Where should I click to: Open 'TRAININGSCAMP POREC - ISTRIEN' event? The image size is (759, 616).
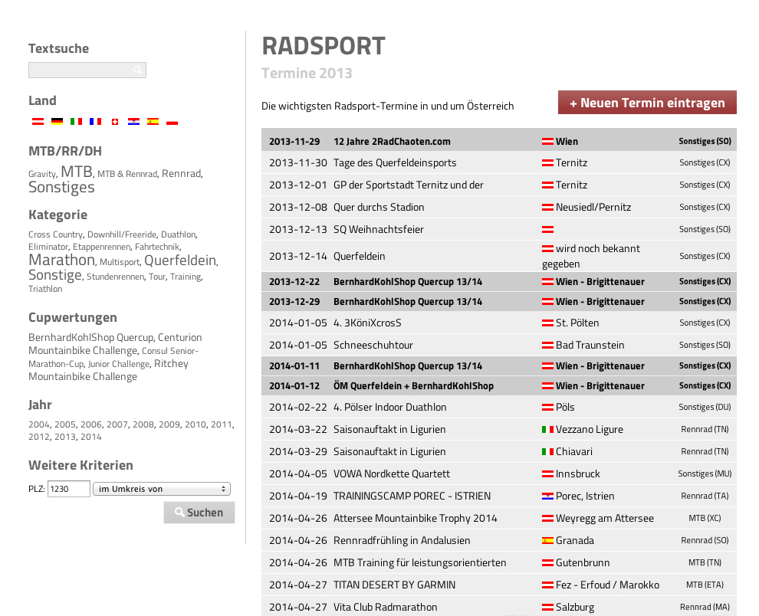(412, 496)
